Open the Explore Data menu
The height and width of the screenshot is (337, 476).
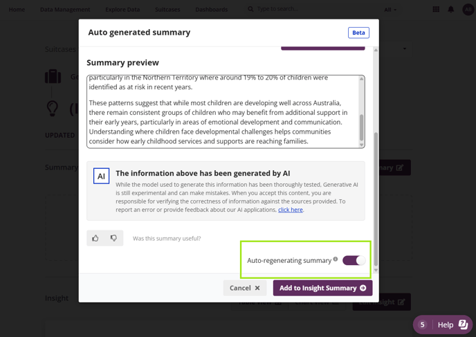click(x=122, y=10)
